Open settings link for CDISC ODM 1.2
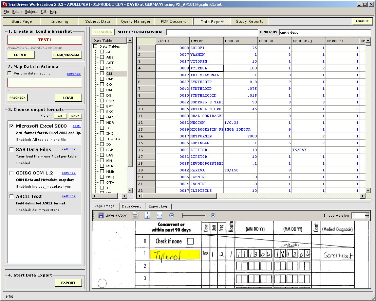 69,173
